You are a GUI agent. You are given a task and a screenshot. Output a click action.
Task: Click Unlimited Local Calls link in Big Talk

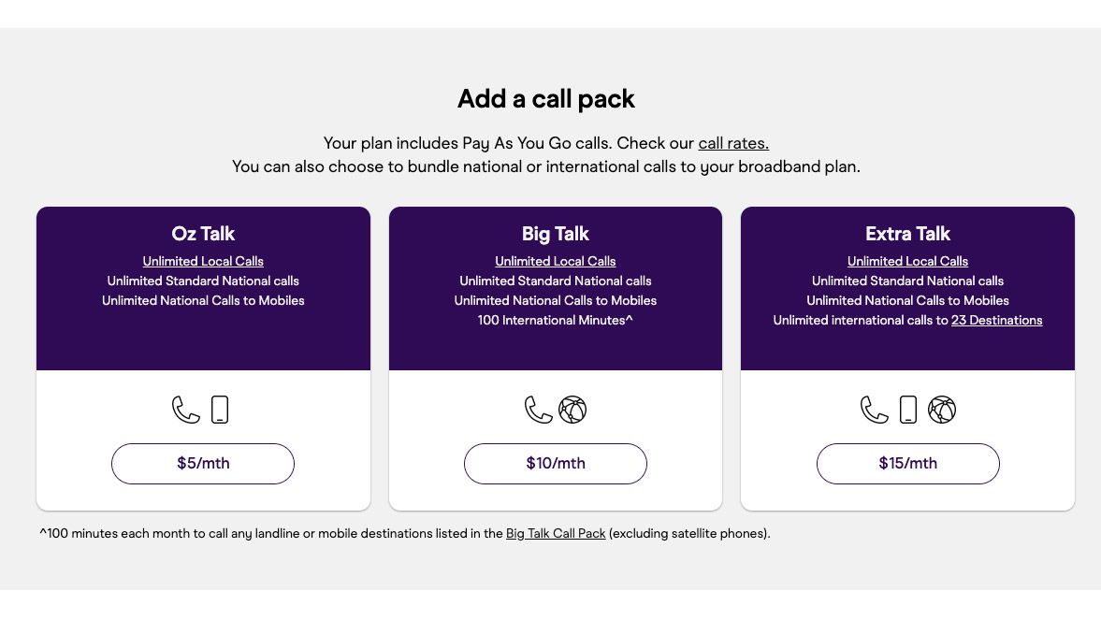click(555, 261)
